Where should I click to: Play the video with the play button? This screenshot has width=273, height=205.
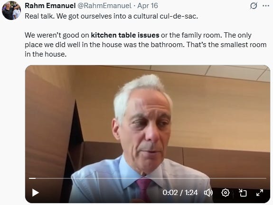coord(36,193)
